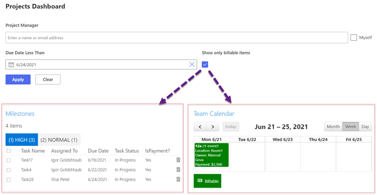The width and height of the screenshot is (377, 195).
Task: Click the calendar icon in Due Date field
Action: point(11,65)
